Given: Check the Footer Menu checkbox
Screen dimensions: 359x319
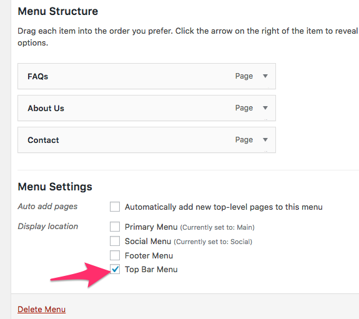Looking at the screenshot, I should 115,255.
